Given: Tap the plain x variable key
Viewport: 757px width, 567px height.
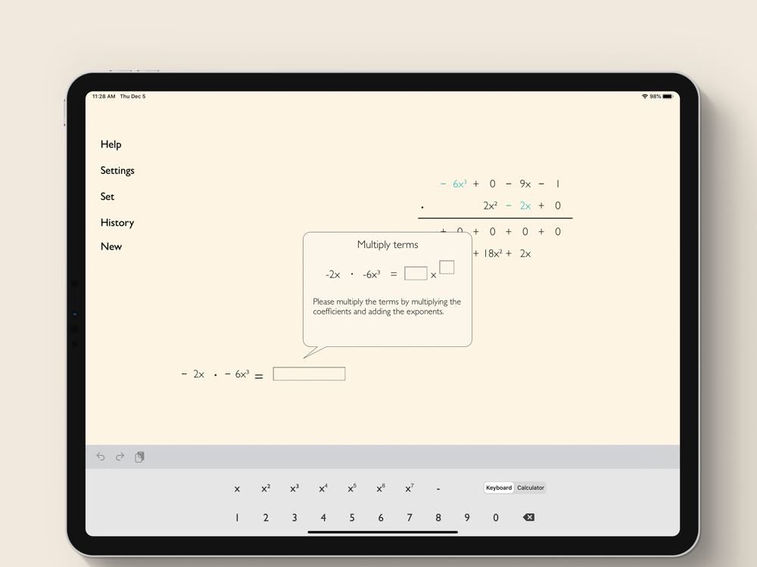Looking at the screenshot, I should [237, 488].
